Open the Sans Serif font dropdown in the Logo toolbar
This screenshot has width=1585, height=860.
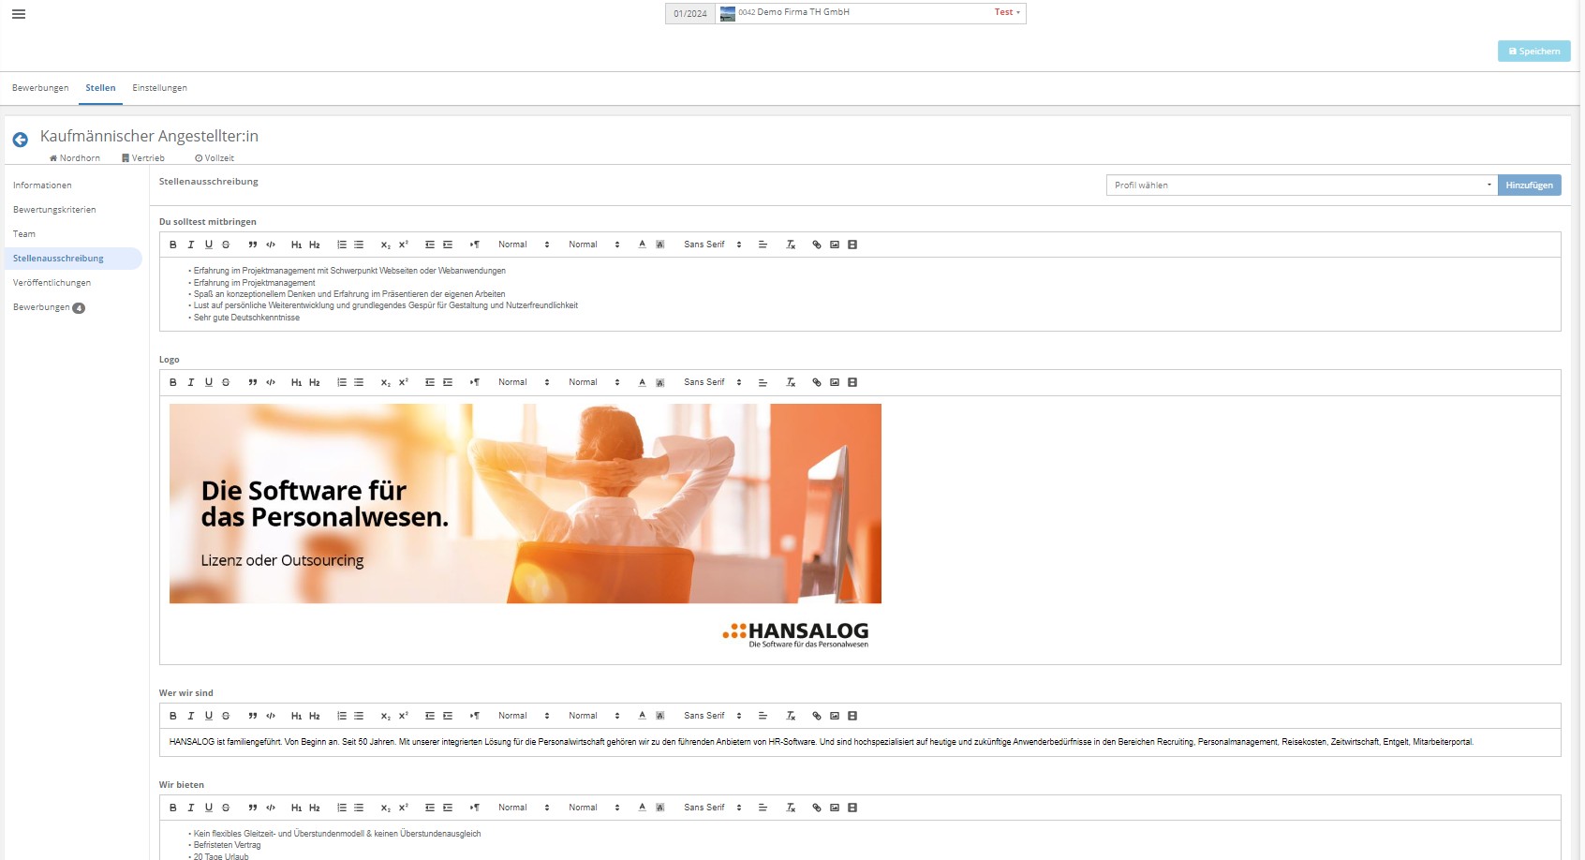pyautogui.click(x=712, y=382)
